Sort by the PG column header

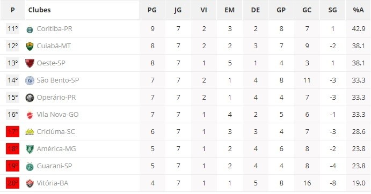pyautogui.click(x=152, y=10)
